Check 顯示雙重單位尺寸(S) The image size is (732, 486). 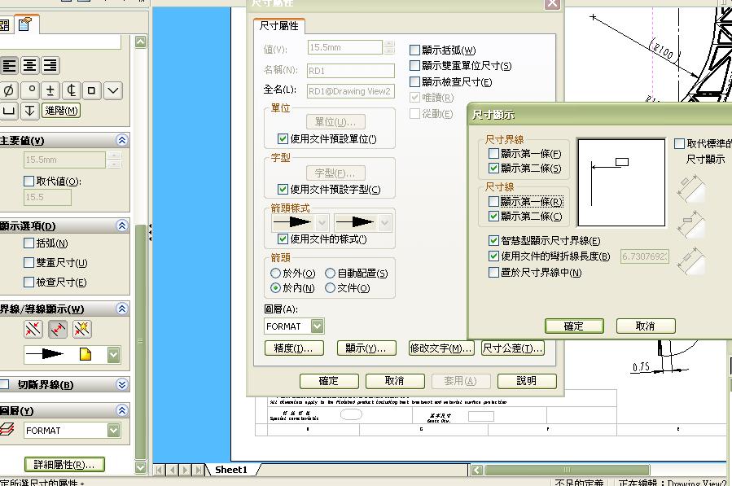click(x=414, y=65)
